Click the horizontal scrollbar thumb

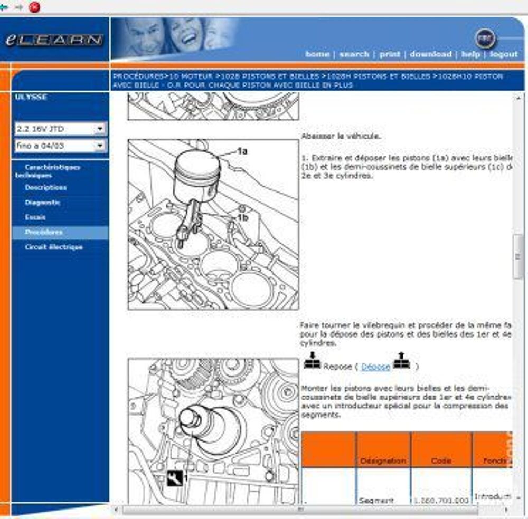(x=300, y=510)
